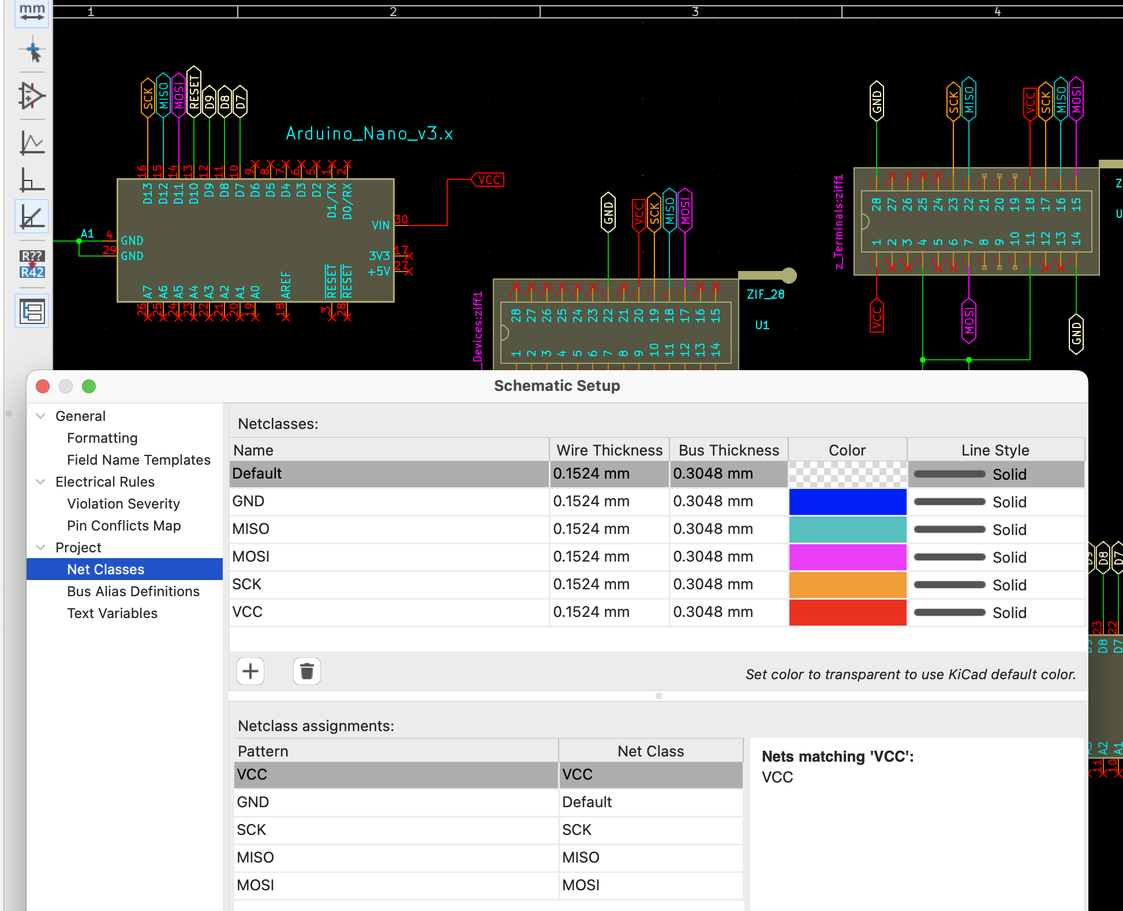Select the SCK row wire thickness cell
Viewport: 1123px width, 911px height.
[609, 585]
